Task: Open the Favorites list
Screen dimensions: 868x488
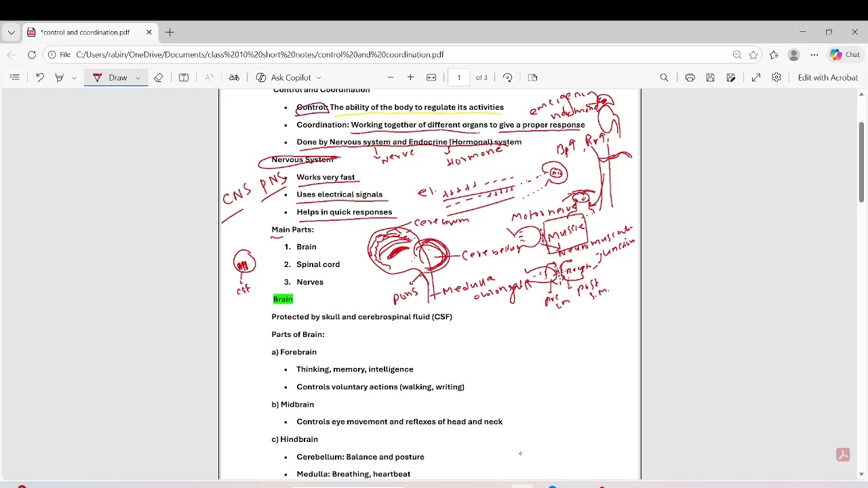Action: click(x=774, y=55)
